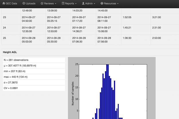Click the 2014-09-27 07:17:20 cell
Viewport: 179px width, 119px height.
[83, 19]
